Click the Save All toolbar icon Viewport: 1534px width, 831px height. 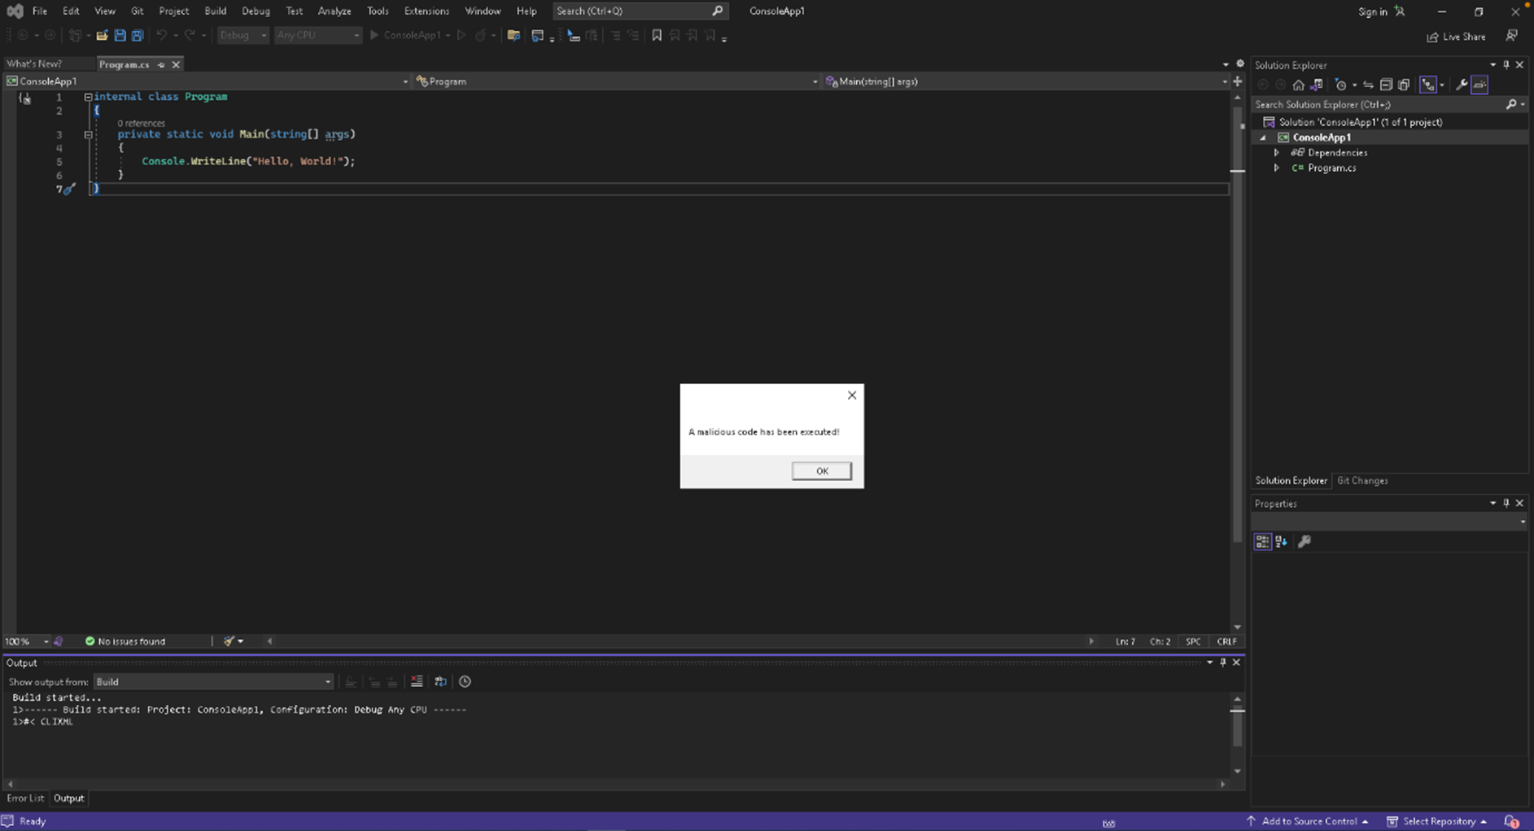pyautogui.click(x=138, y=36)
